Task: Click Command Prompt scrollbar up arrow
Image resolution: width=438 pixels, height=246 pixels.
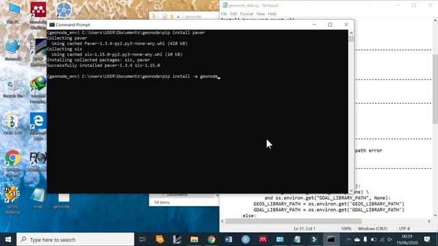Action: [x=351, y=33]
